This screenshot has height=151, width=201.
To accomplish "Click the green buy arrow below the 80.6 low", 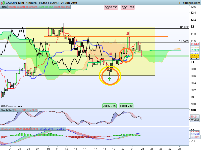I will (x=109, y=79).
